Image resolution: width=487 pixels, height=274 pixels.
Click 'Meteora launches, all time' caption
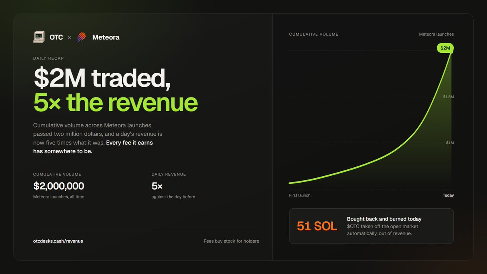pyautogui.click(x=58, y=197)
